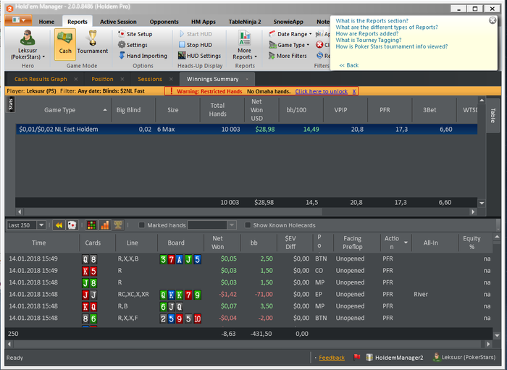Click HoldemManager2 database icon in status bar
This screenshot has width=507, height=370.
coord(369,358)
